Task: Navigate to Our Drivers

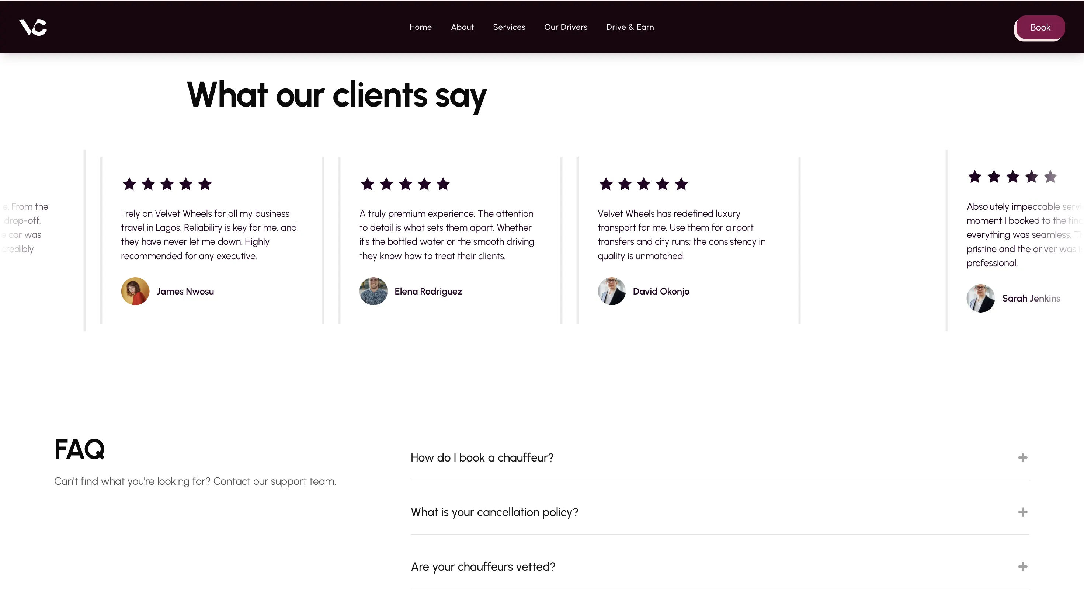Action: coord(566,27)
